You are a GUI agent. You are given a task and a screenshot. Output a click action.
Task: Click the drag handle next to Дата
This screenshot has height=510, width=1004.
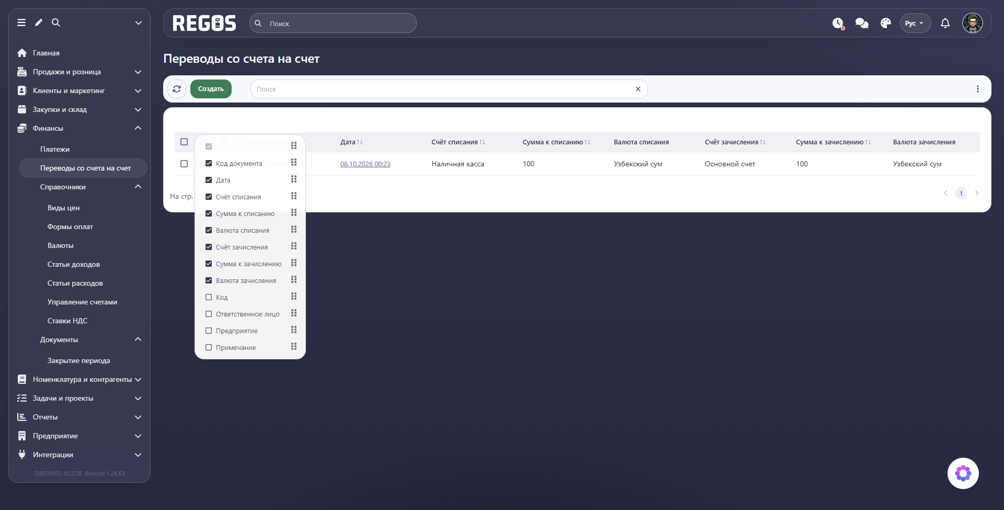pyautogui.click(x=294, y=179)
